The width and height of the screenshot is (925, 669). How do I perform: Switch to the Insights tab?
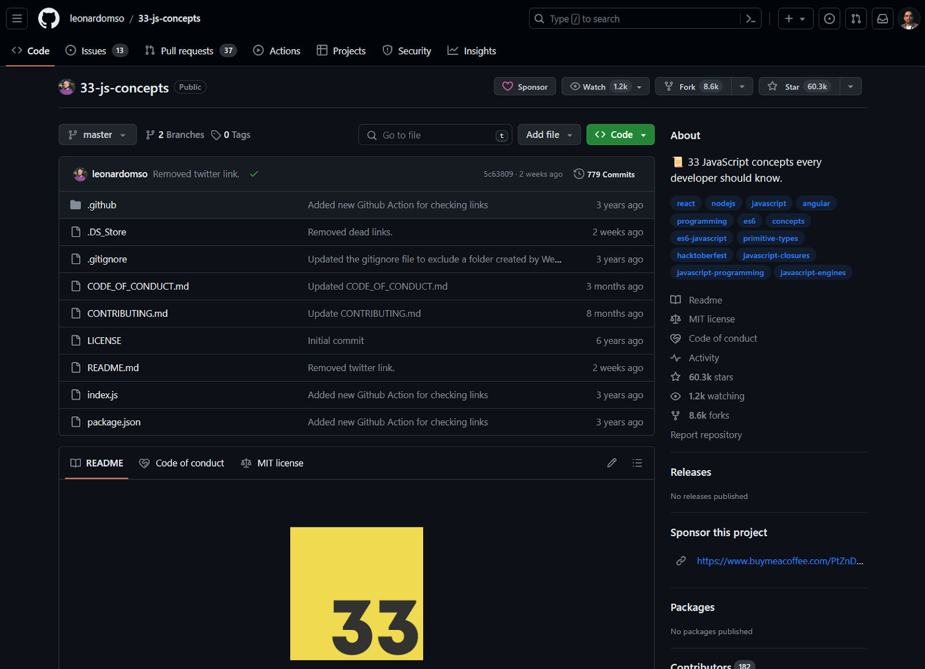(472, 50)
